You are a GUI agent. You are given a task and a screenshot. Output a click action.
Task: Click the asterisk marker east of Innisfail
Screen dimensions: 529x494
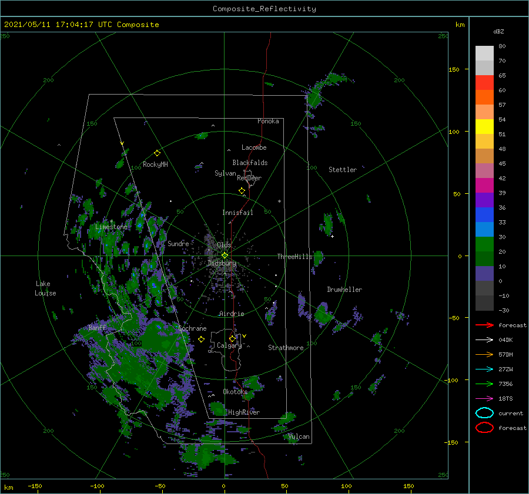pyautogui.click(x=279, y=201)
